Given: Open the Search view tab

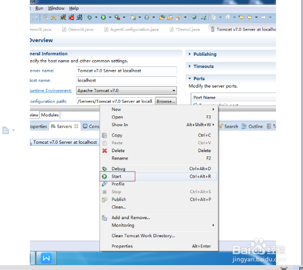Looking at the screenshot, I should click(228, 126).
